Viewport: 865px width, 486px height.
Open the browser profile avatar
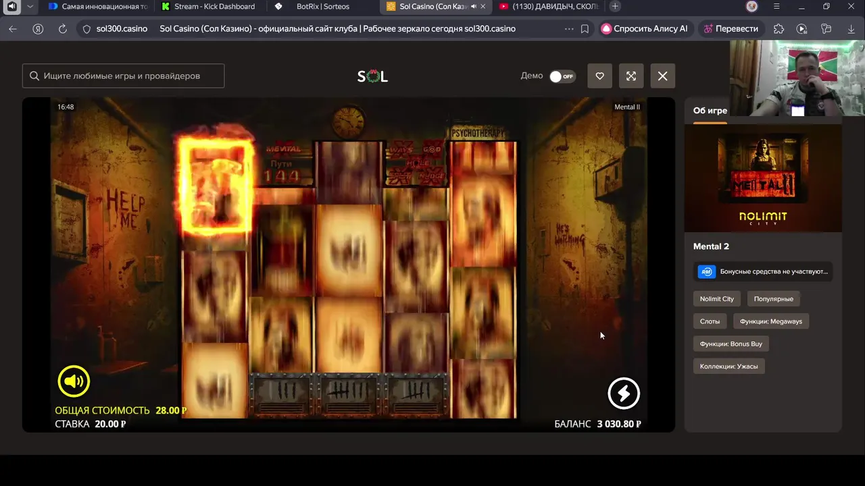752,6
